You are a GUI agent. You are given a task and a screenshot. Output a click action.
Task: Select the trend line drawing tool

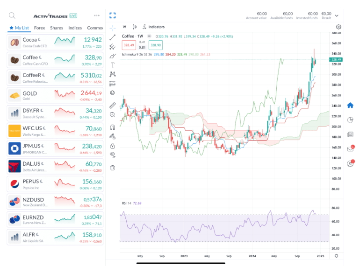click(x=113, y=37)
